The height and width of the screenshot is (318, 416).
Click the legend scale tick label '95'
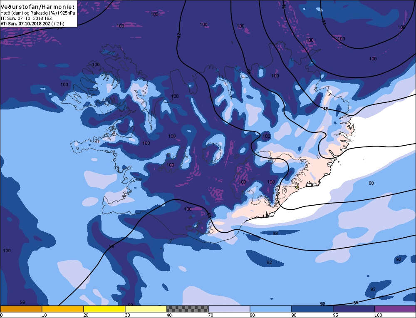coord(336,315)
